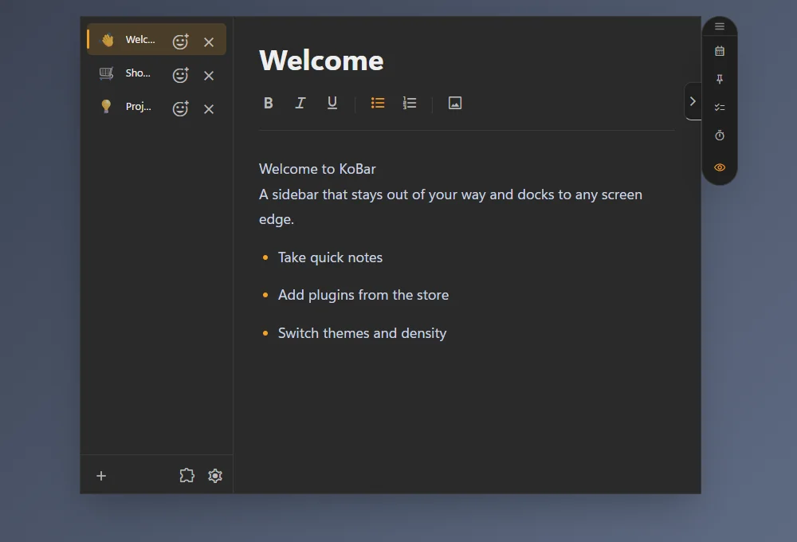
Task: Click the sidebar description paragraph text
Action: 450,207
